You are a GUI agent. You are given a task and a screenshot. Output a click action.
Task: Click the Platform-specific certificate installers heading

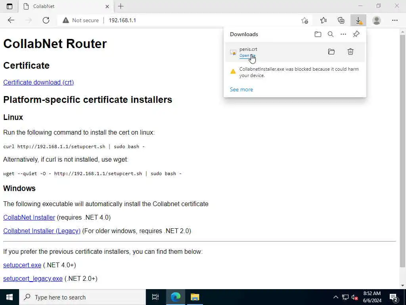88,100
